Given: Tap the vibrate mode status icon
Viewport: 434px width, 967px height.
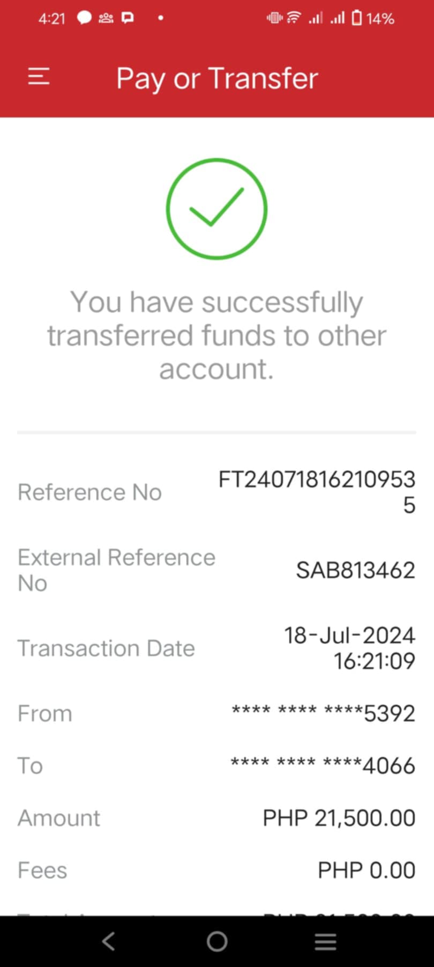Looking at the screenshot, I should pyautogui.click(x=274, y=18).
